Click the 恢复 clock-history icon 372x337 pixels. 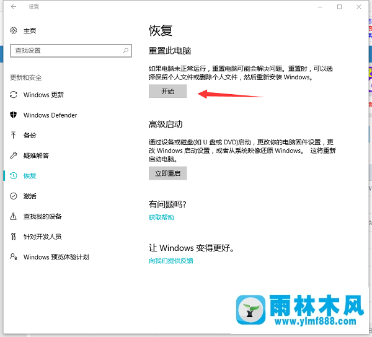[14, 175]
